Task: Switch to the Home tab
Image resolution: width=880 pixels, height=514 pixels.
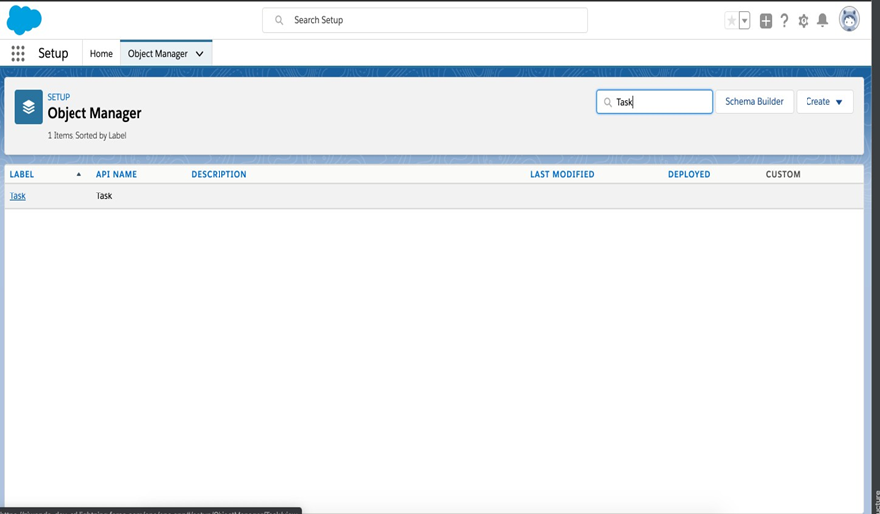Action: tap(101, 54)
